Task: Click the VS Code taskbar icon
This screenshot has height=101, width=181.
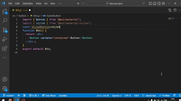Action: (17, 100)
